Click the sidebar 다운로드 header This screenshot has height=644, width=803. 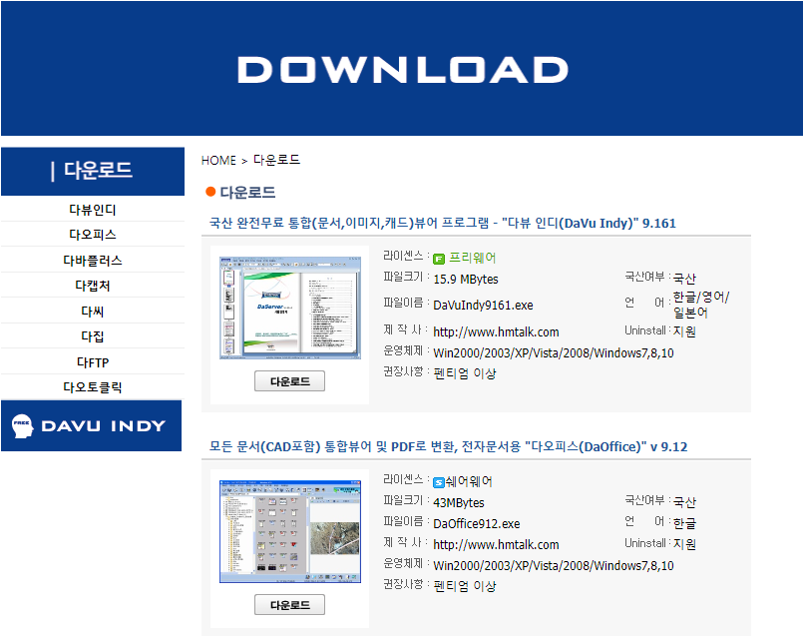point(93,172)
